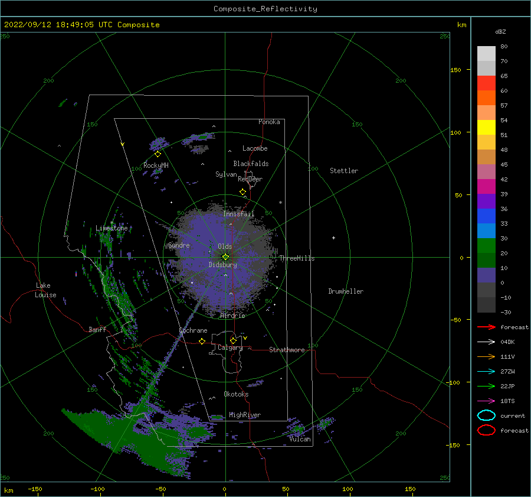531x497 pixels.
Task: Select the orange 60–57 dBZ swatch
Action: (x=486, y=98)
